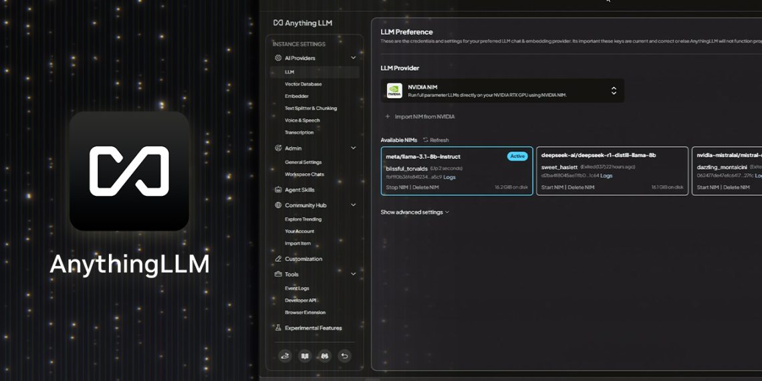Viewport: 762px width, 381px height.
Task: Open Text Splitter & Chunking settings
Action: [x=311, y=108]
